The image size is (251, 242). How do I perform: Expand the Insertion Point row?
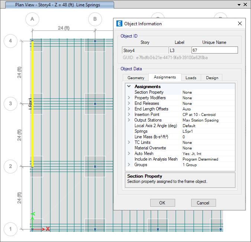click(129, 114)
